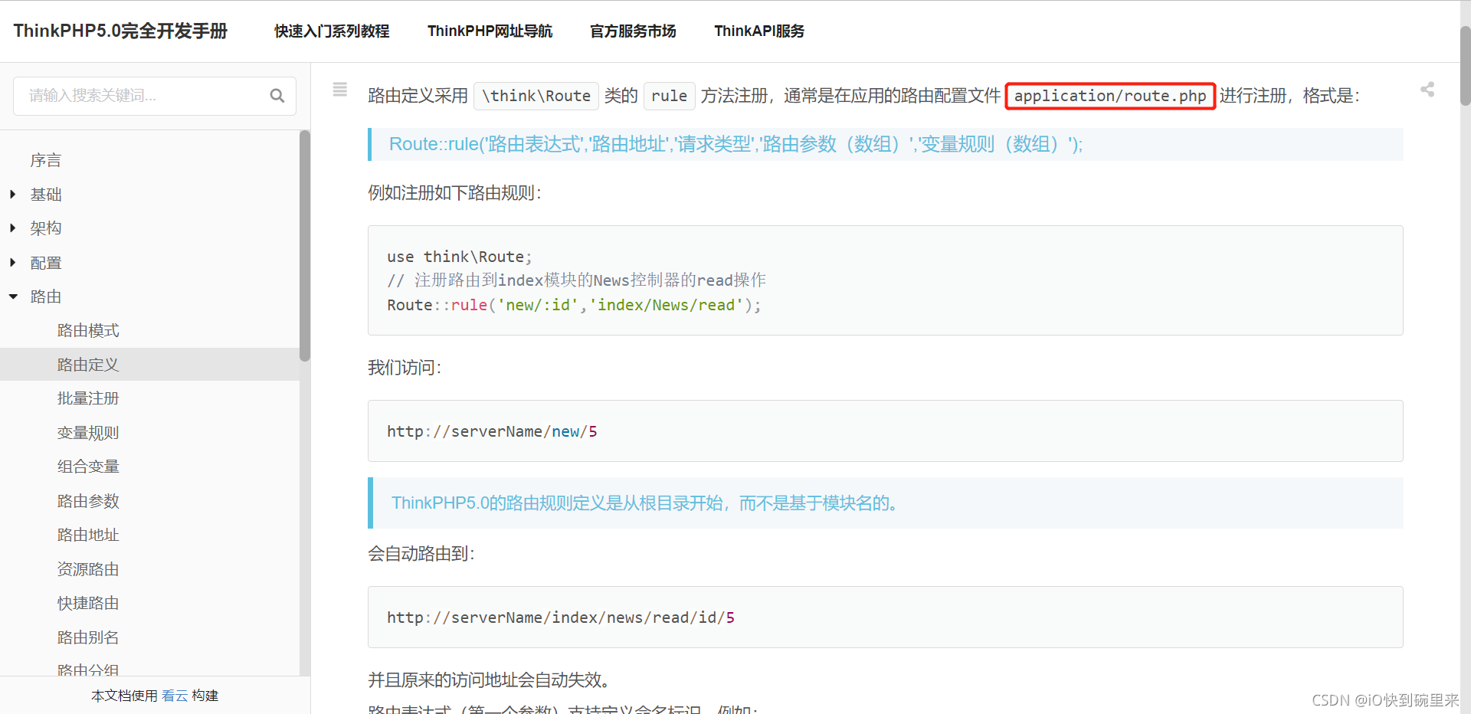This screenshot has height=714, width=1471.
Task: Open ThinkPHP网址导航 menu item
Action: click(490, 31)
